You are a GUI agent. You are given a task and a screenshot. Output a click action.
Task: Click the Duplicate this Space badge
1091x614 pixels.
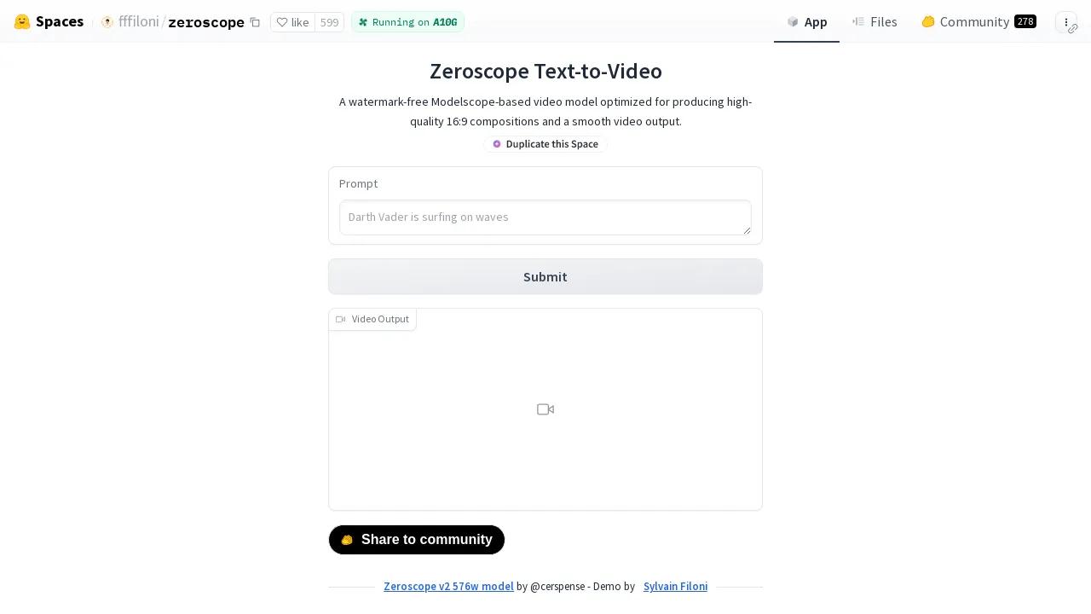(545, 144)
